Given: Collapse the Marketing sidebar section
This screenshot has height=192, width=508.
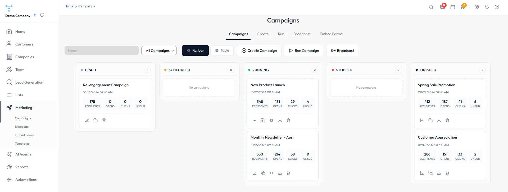Looking at the screenshot, I should [29, 108].
